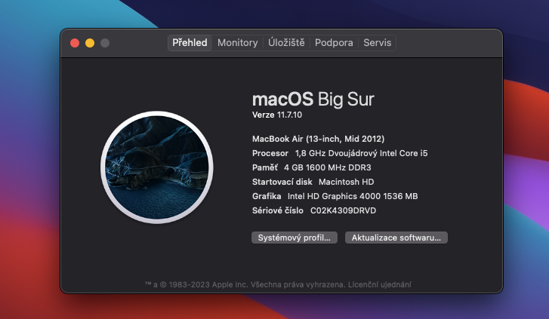This screenshot has width=549, height=319.
Task: Select the serial number C02K4309DRVD
Action: (343, 210)
